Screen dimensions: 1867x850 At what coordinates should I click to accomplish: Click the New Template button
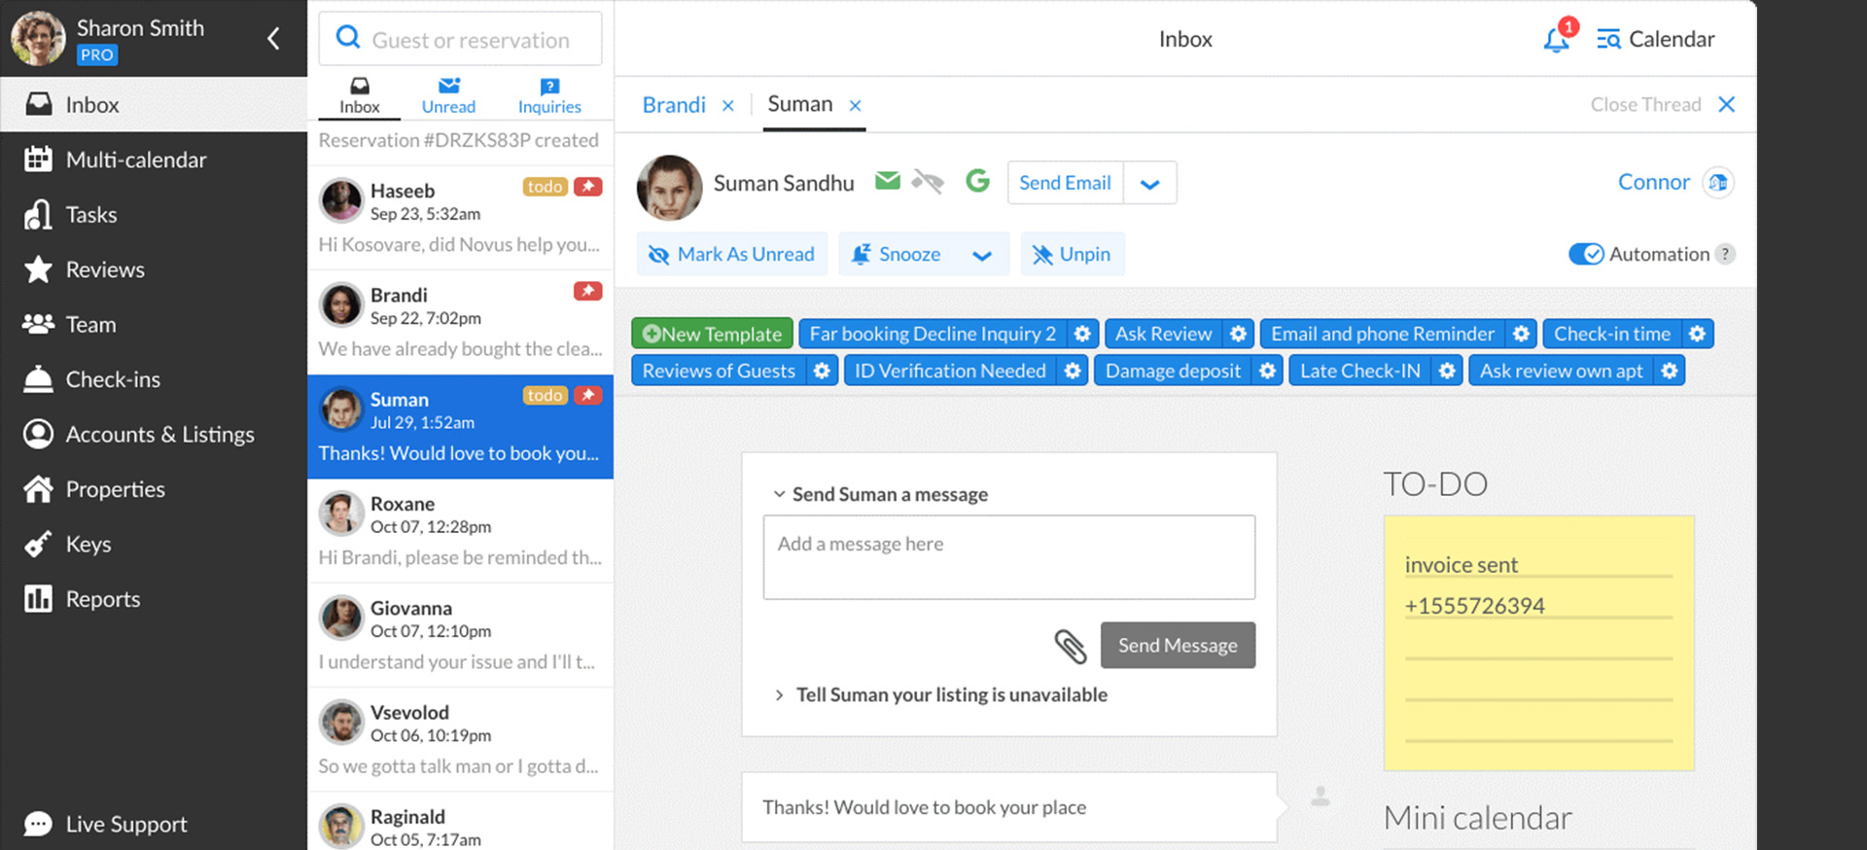point(712,334)
